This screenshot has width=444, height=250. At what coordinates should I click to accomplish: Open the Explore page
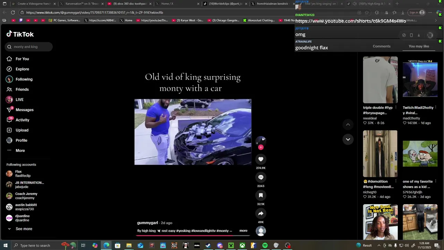coord(22,69)
